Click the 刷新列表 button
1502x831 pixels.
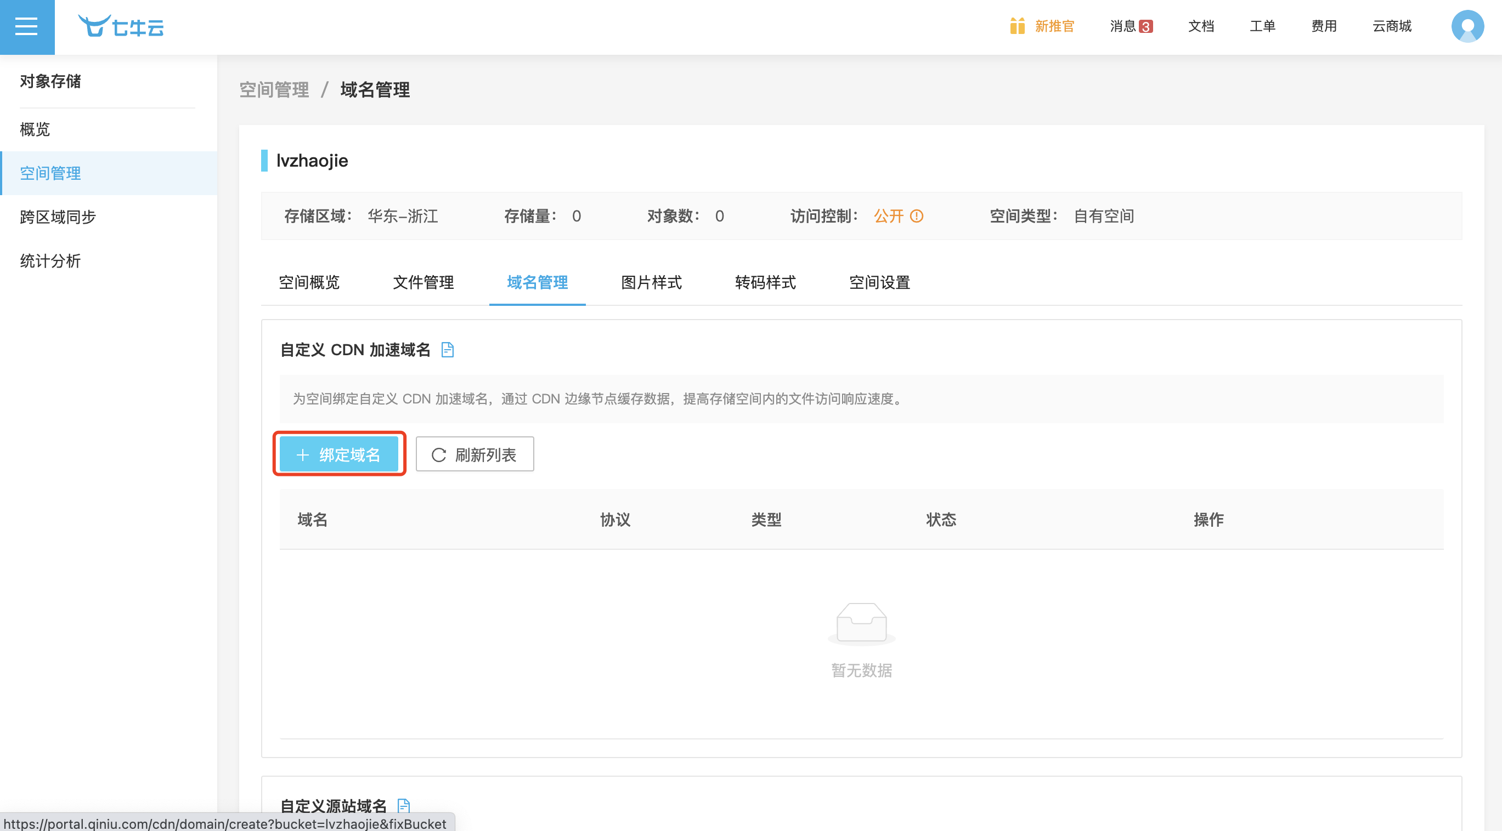point(475,454)
